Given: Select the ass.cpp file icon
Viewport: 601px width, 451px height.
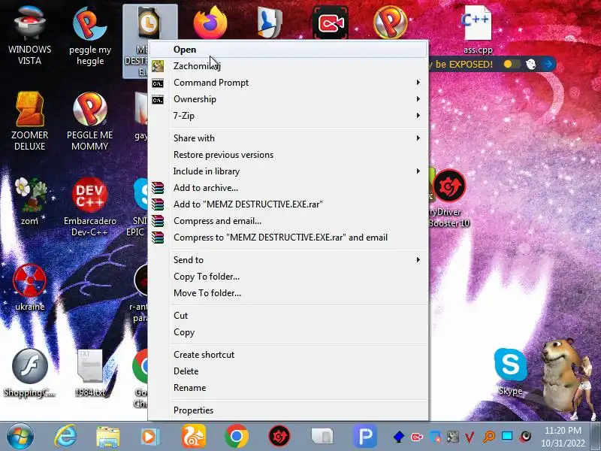Looking at the screenshot, I should [x=478, y=30].
